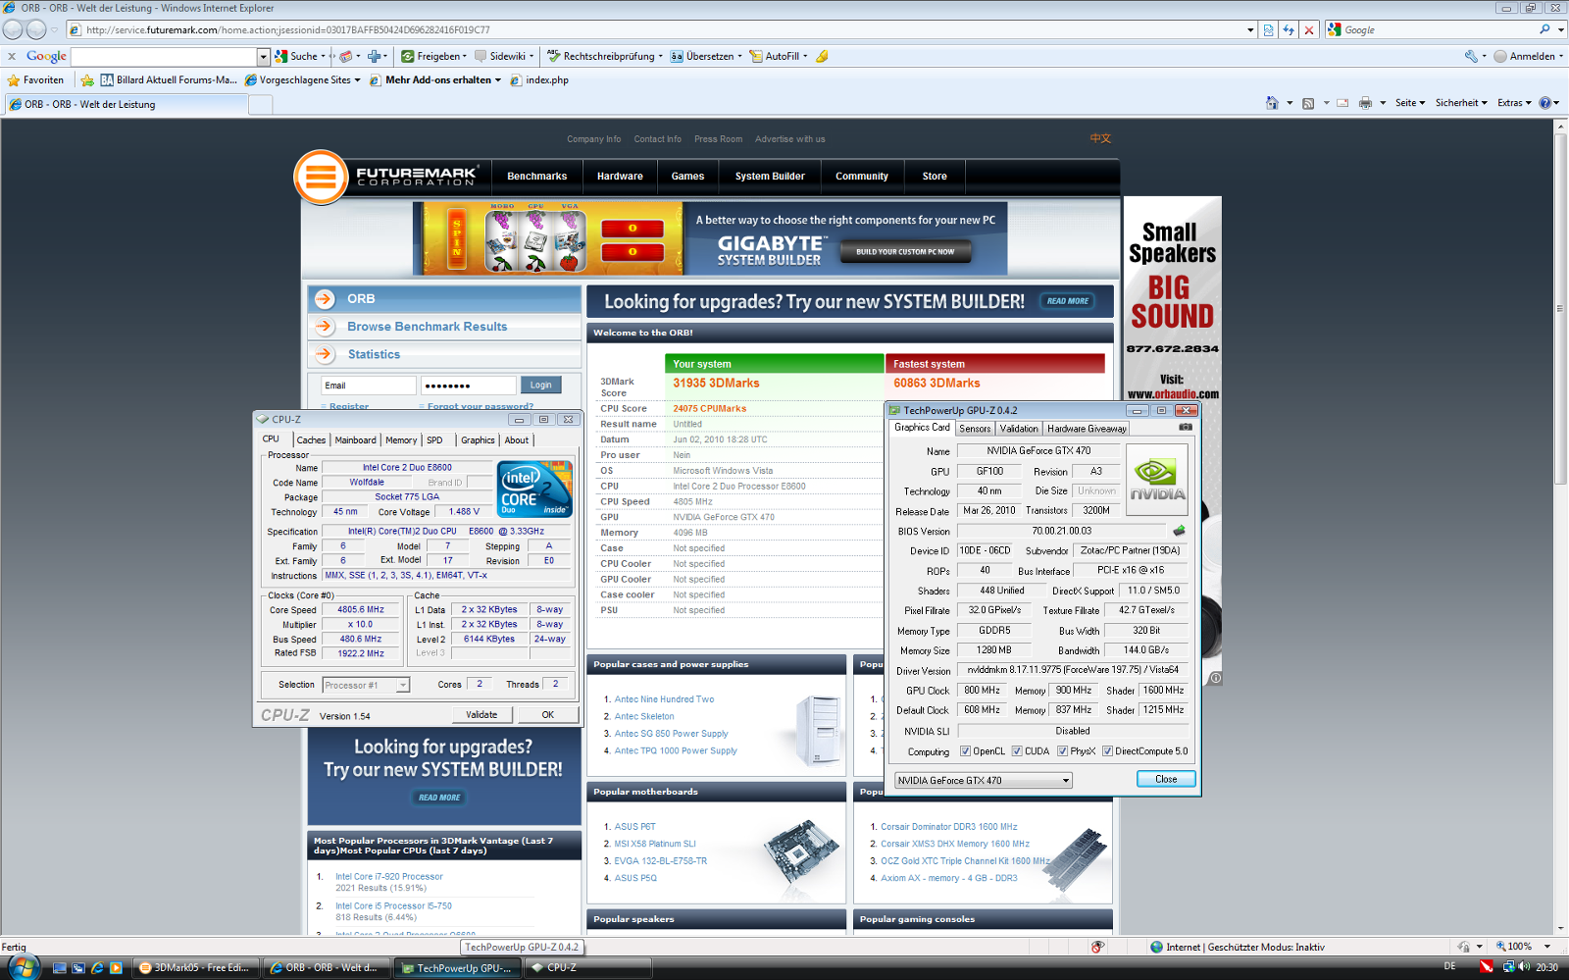Click the Intel Core 2 Duo logo in CPU-Z
The height and width of the screenshot is (980, 1569).
(534, 488)
